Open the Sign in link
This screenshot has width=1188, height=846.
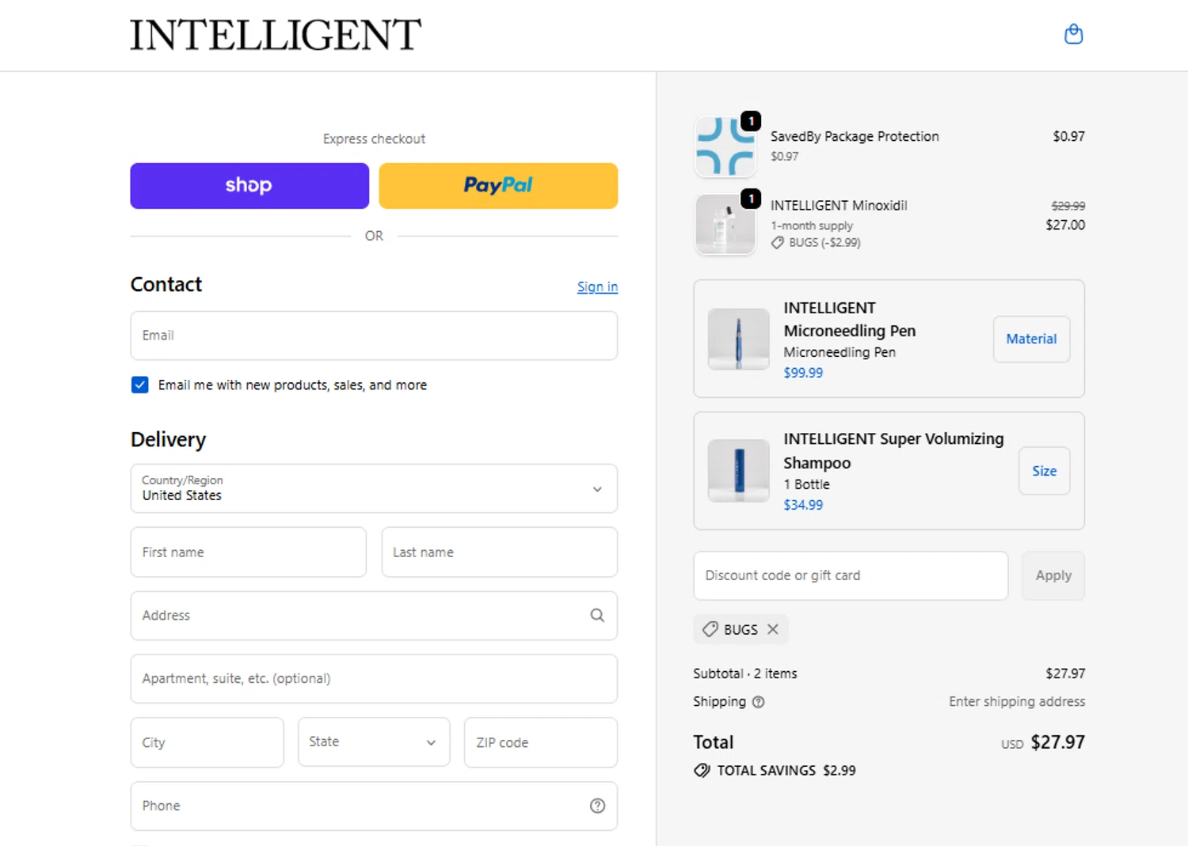click(597, 286)
